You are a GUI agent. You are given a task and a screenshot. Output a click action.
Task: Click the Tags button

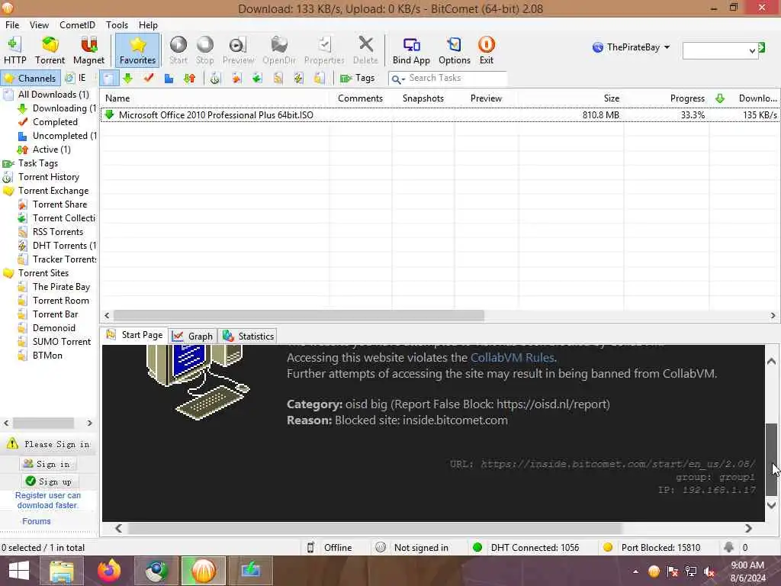click(x=357, y=79)
